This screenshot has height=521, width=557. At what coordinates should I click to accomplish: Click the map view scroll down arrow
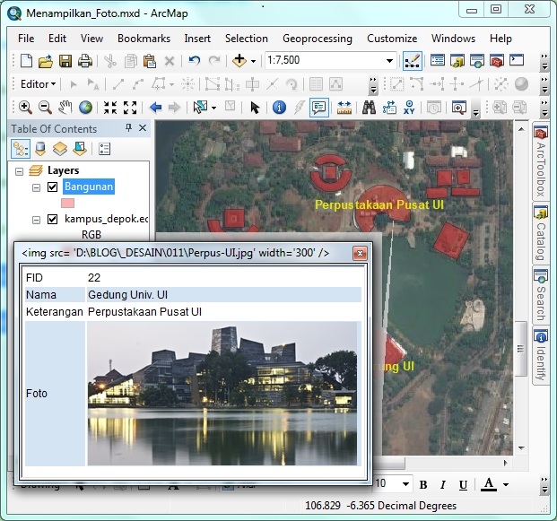[x=521, y=447]
